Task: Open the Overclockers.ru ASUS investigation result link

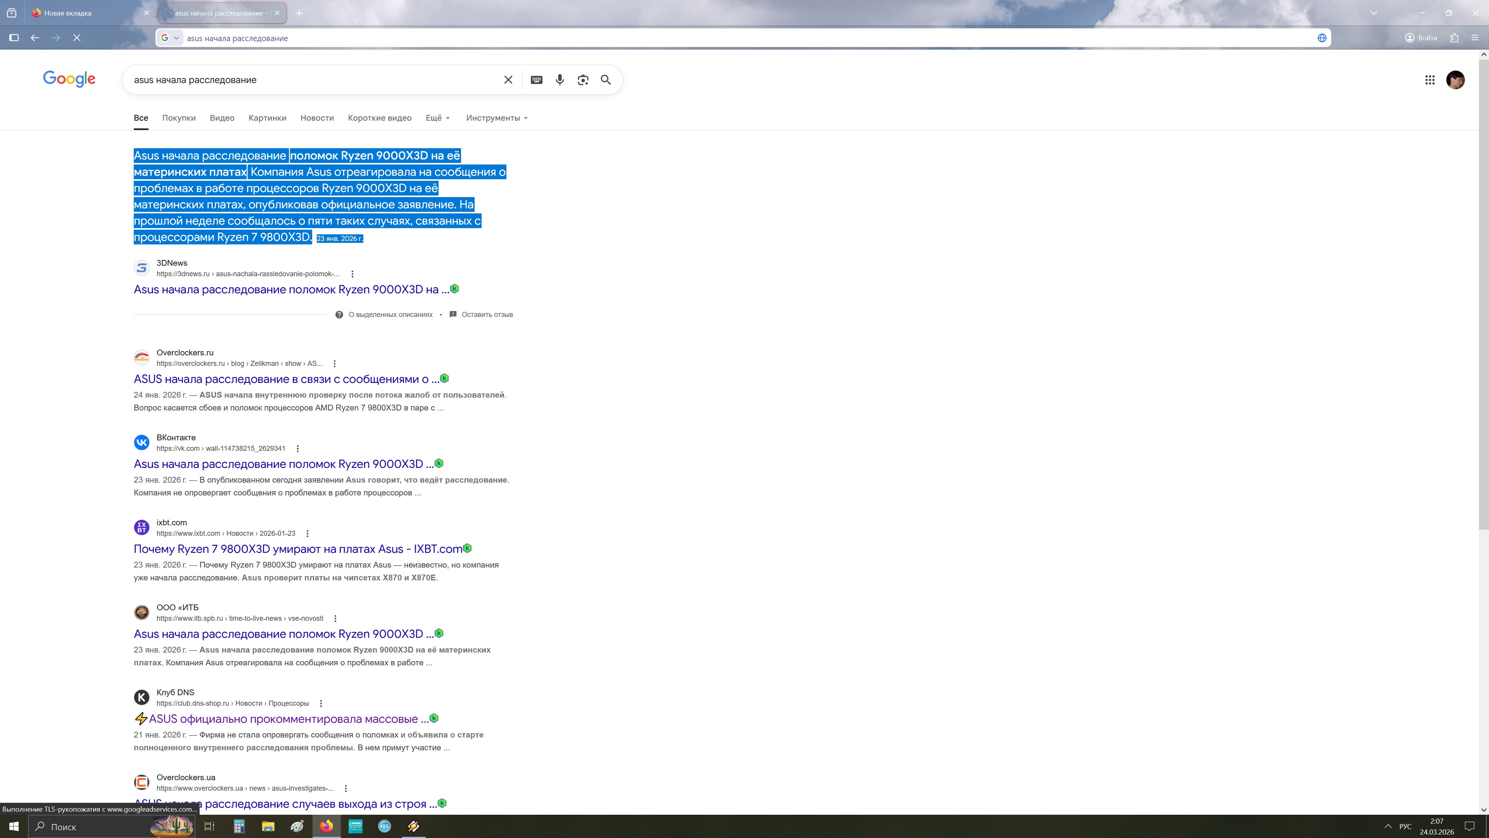Action: [286, 379]
